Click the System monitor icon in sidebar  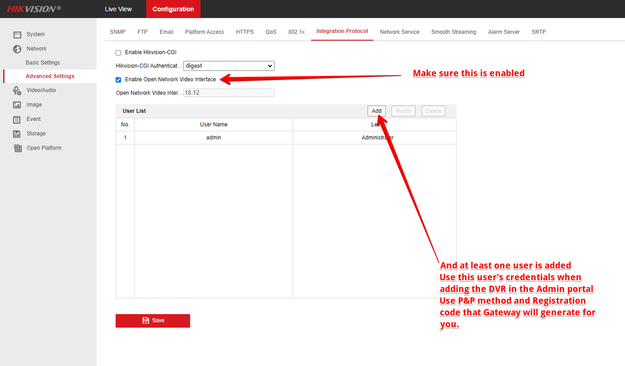[x=18, y=34]
